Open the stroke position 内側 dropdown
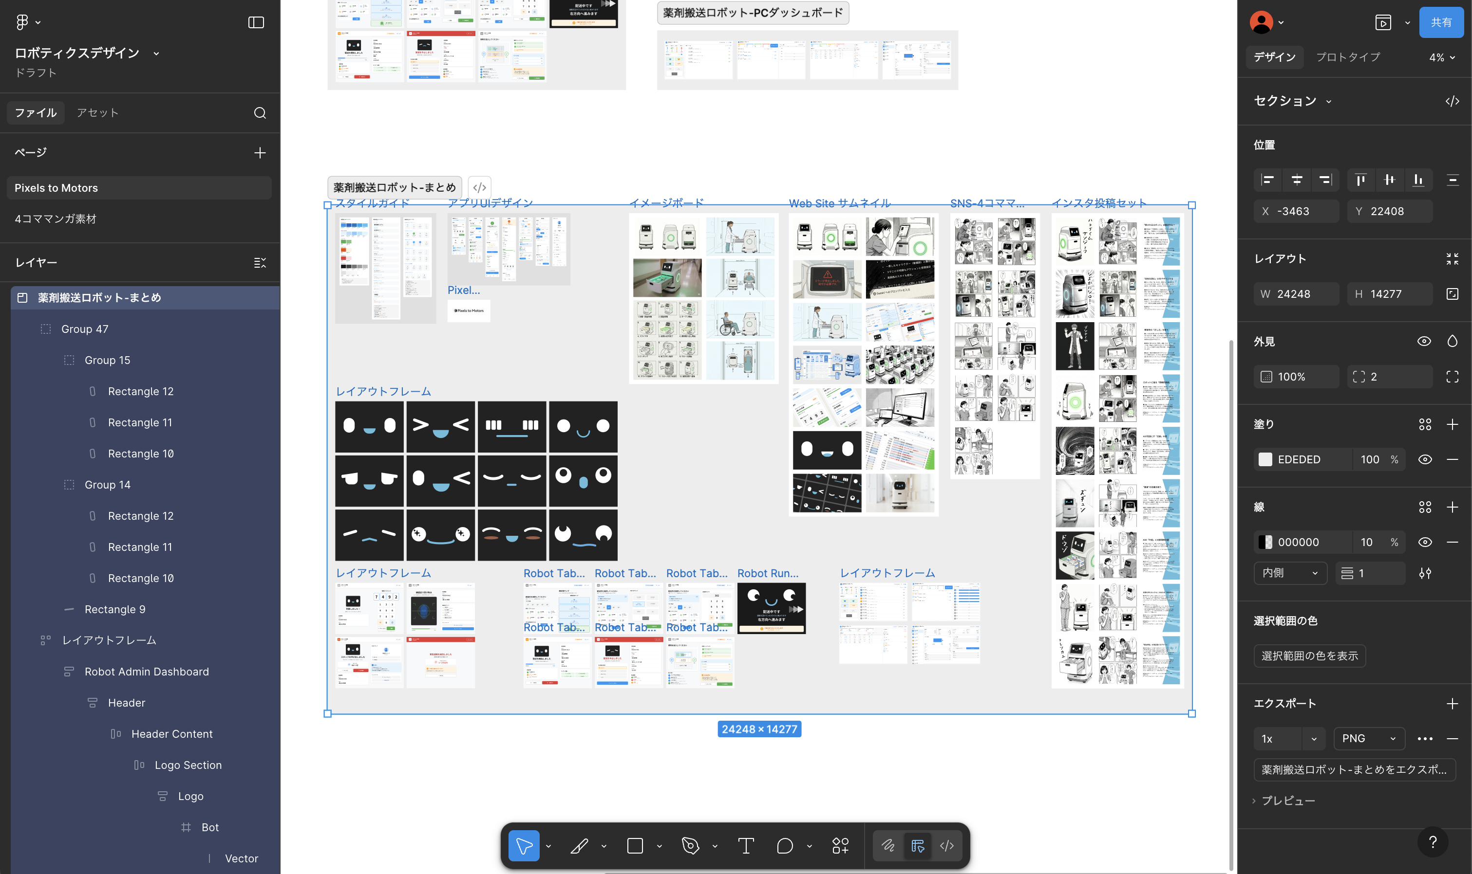This screenshot has width=1472, height=874. (x=1290, y=573)
